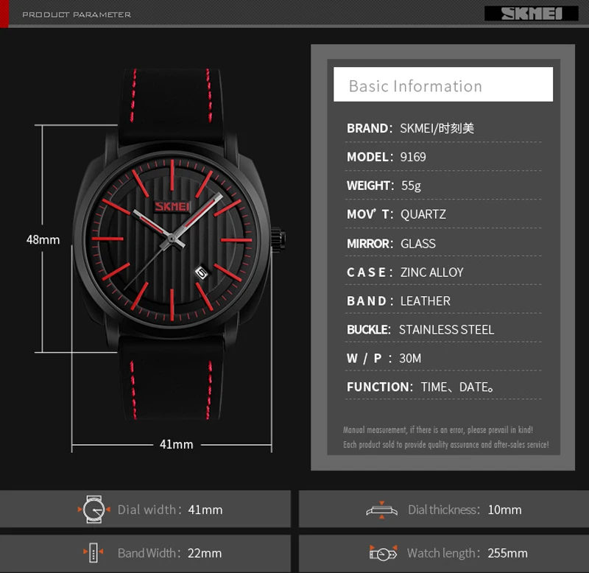589x573 pixels.
Task: Click the 'BRAND: SKMEI/时刻美' row
Action: pos(443,128)
